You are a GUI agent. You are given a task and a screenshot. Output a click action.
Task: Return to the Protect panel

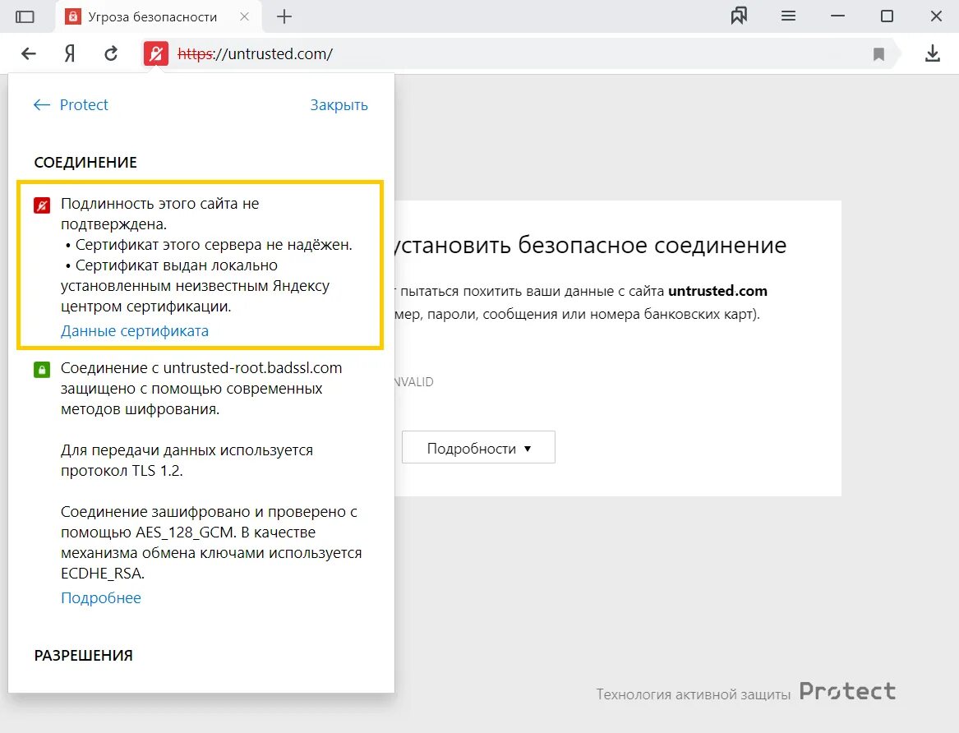pos(71,105)
